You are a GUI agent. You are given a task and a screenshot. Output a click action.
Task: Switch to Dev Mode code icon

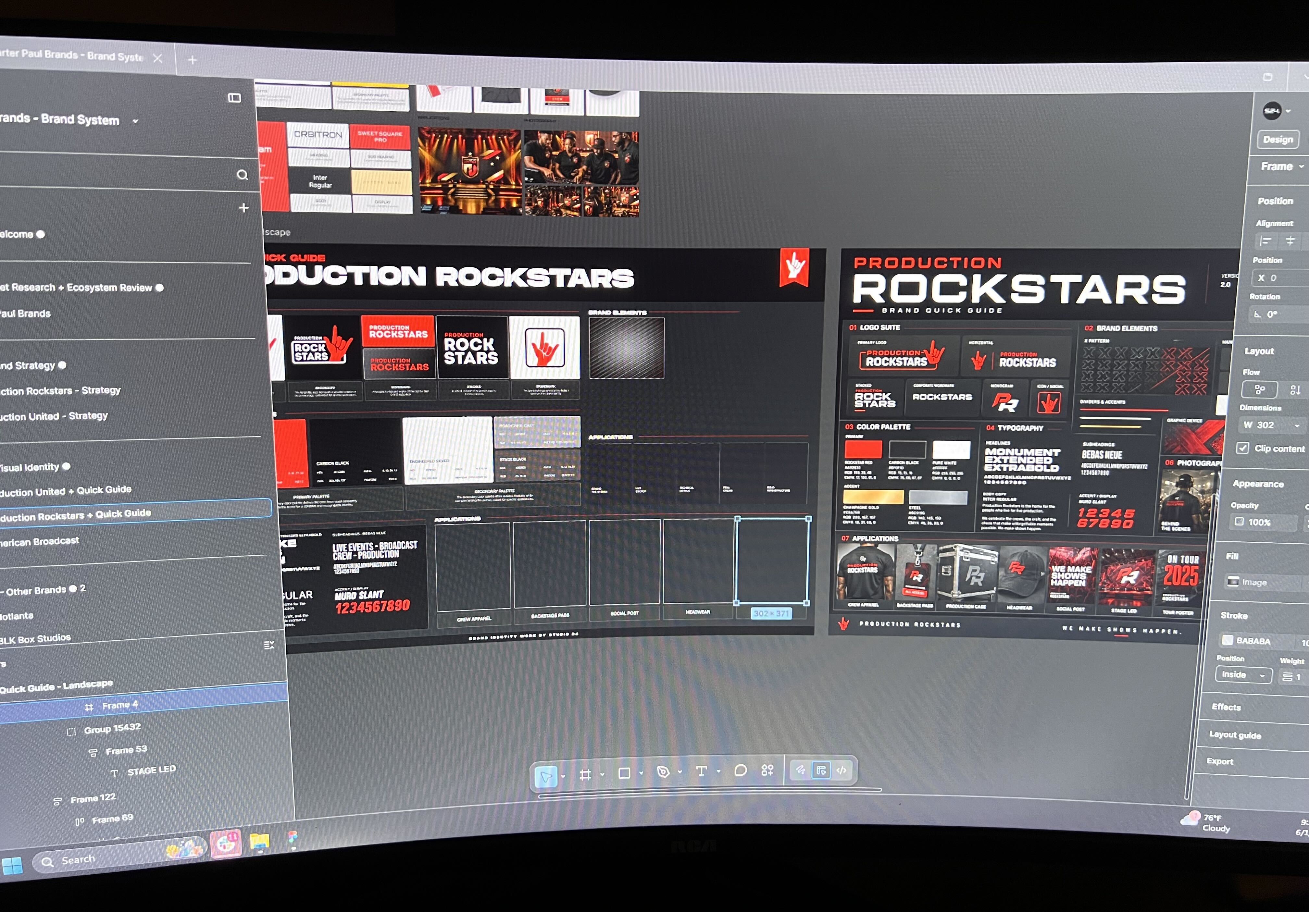pos(841,770)
